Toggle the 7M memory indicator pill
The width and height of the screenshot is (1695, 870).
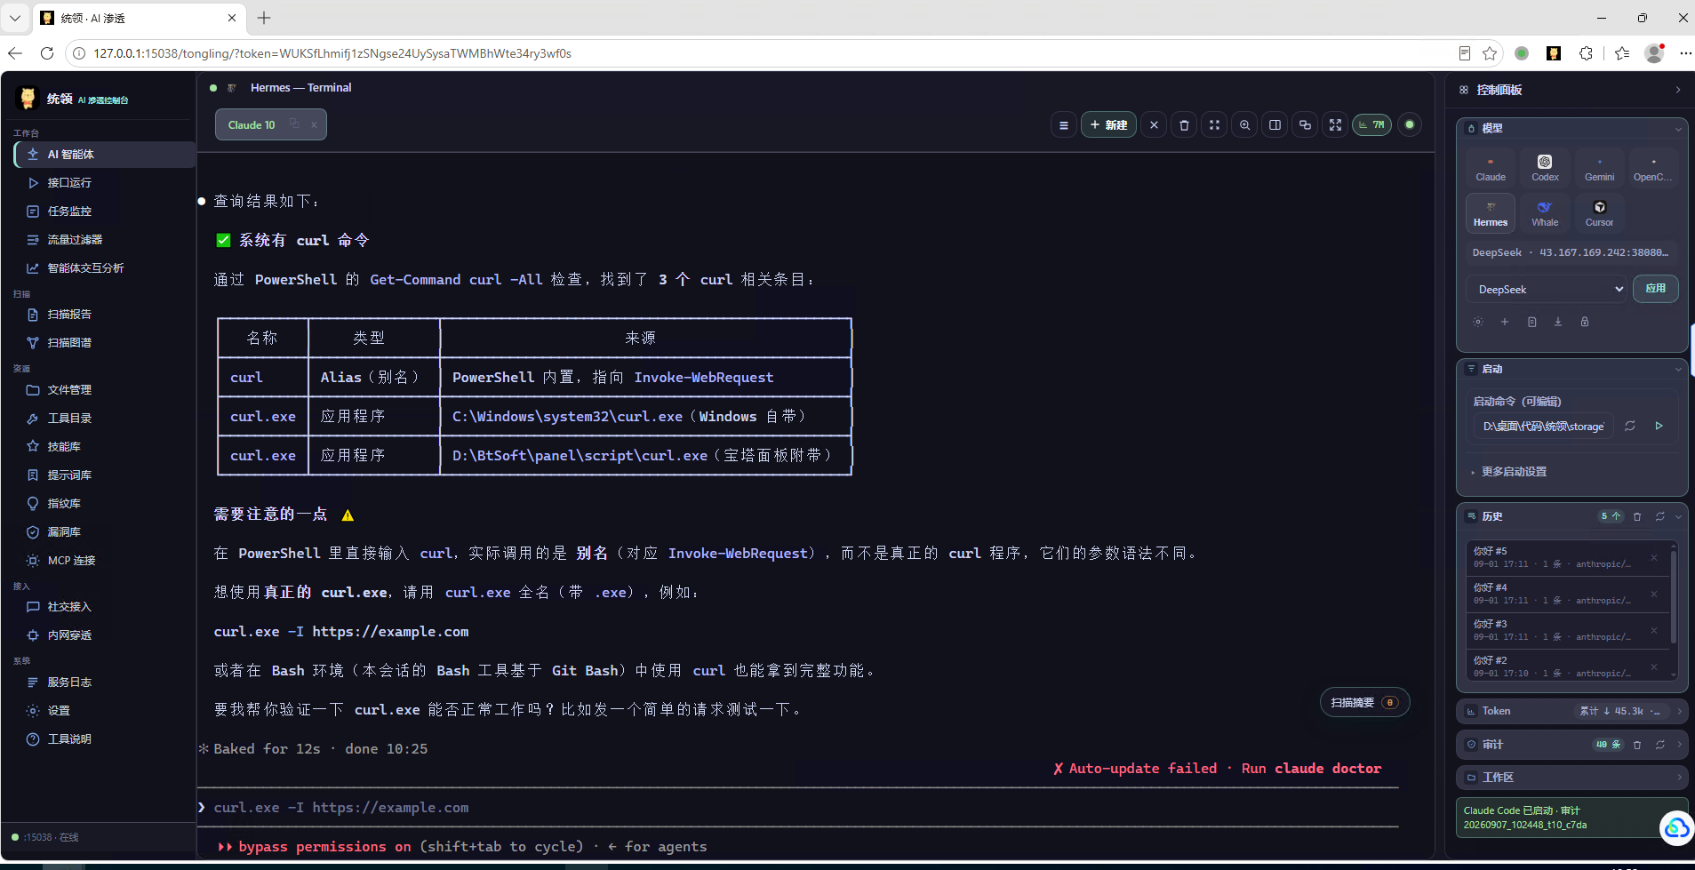(x=1371, y=125)
